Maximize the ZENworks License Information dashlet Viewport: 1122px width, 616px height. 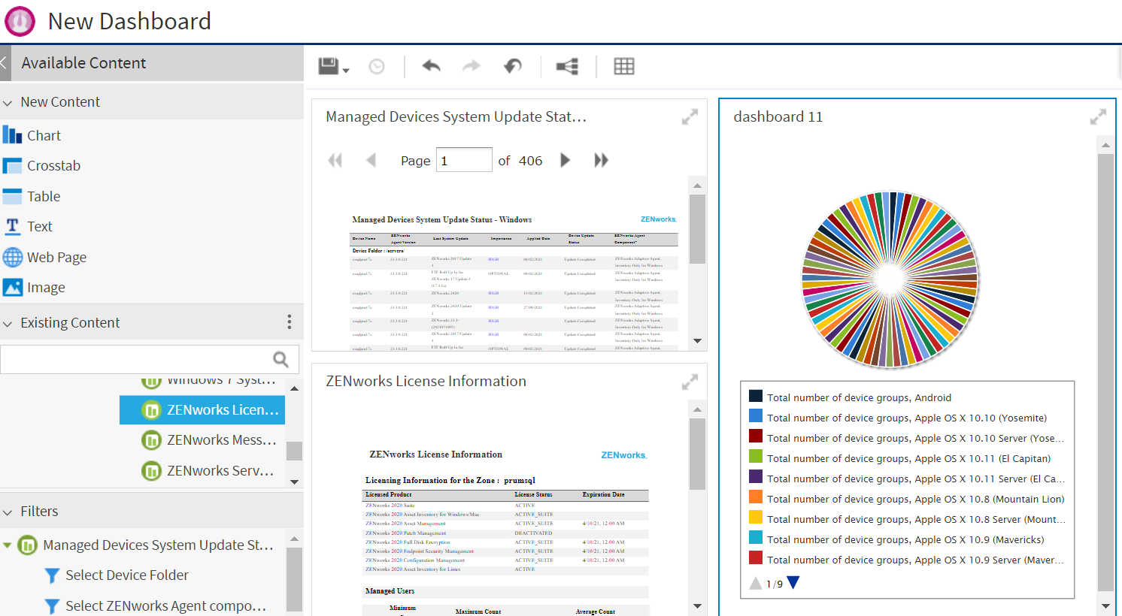pyautogui.click(x=690, y=382)
